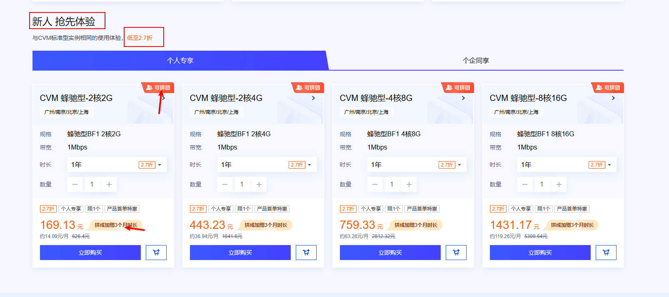
Task: Click quantity input field on 2核4G card
Action: point(242,184)
